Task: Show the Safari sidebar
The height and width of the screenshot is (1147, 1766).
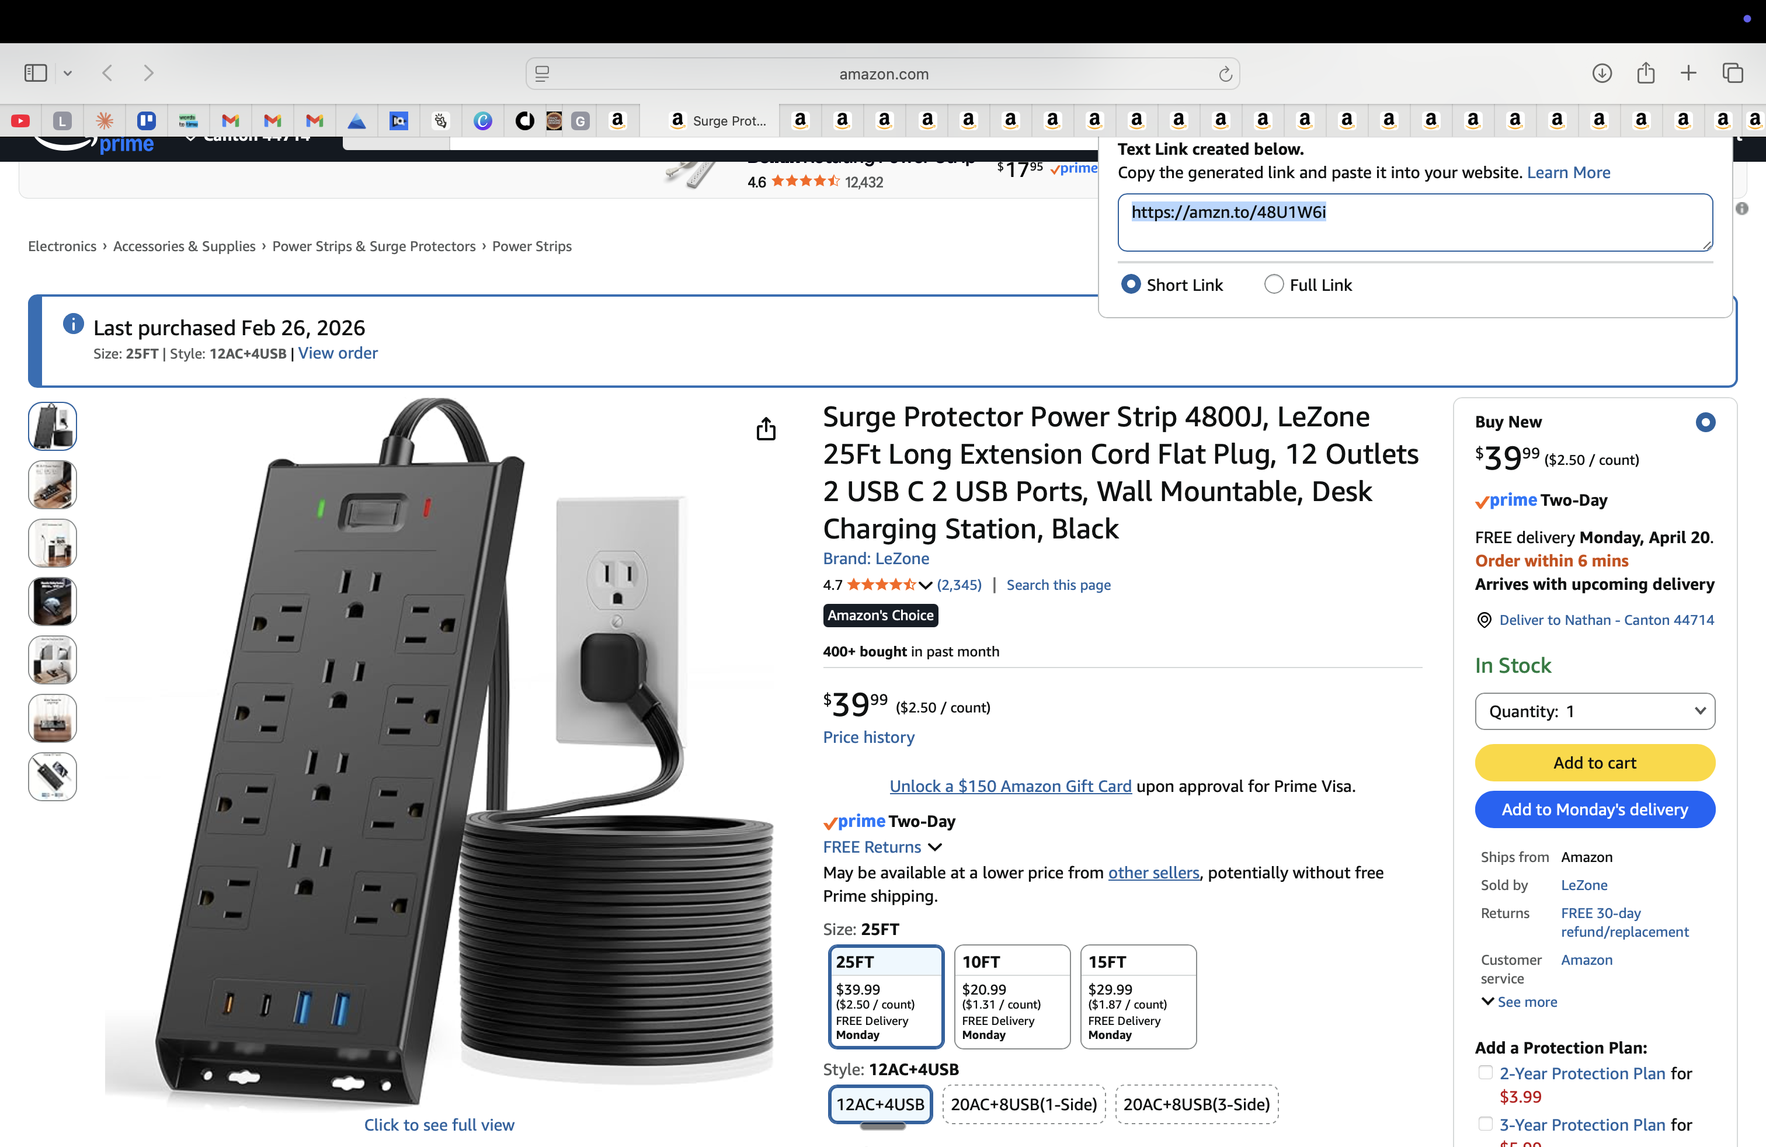Action: pos(36,72)
